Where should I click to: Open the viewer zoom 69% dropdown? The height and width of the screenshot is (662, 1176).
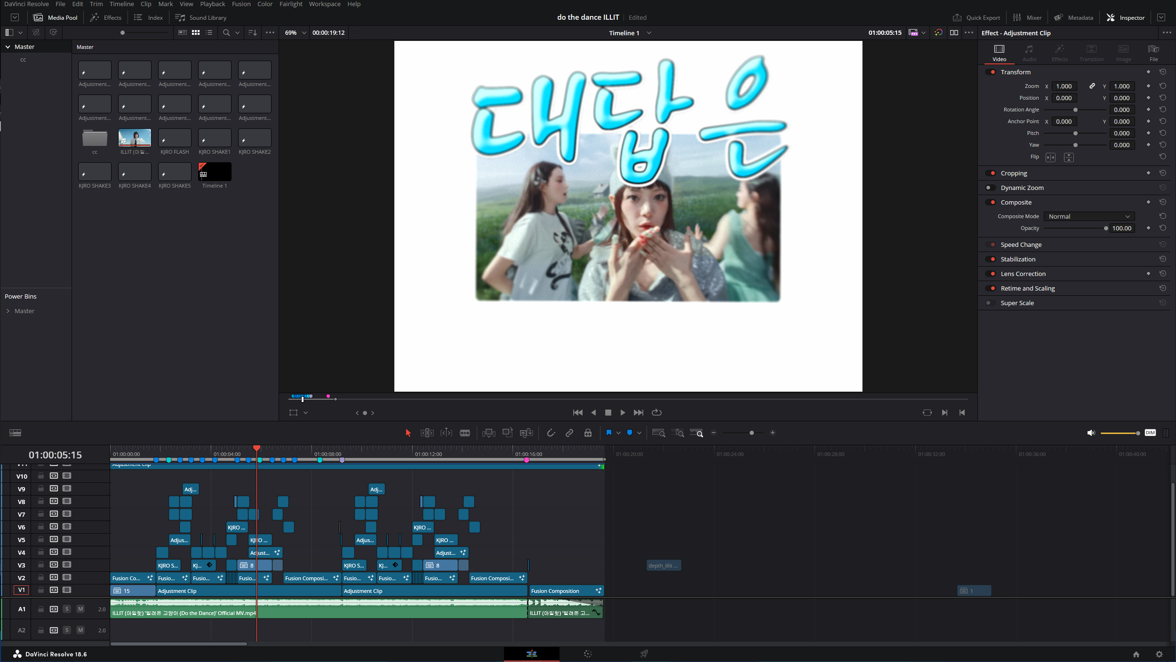[295, 33]
